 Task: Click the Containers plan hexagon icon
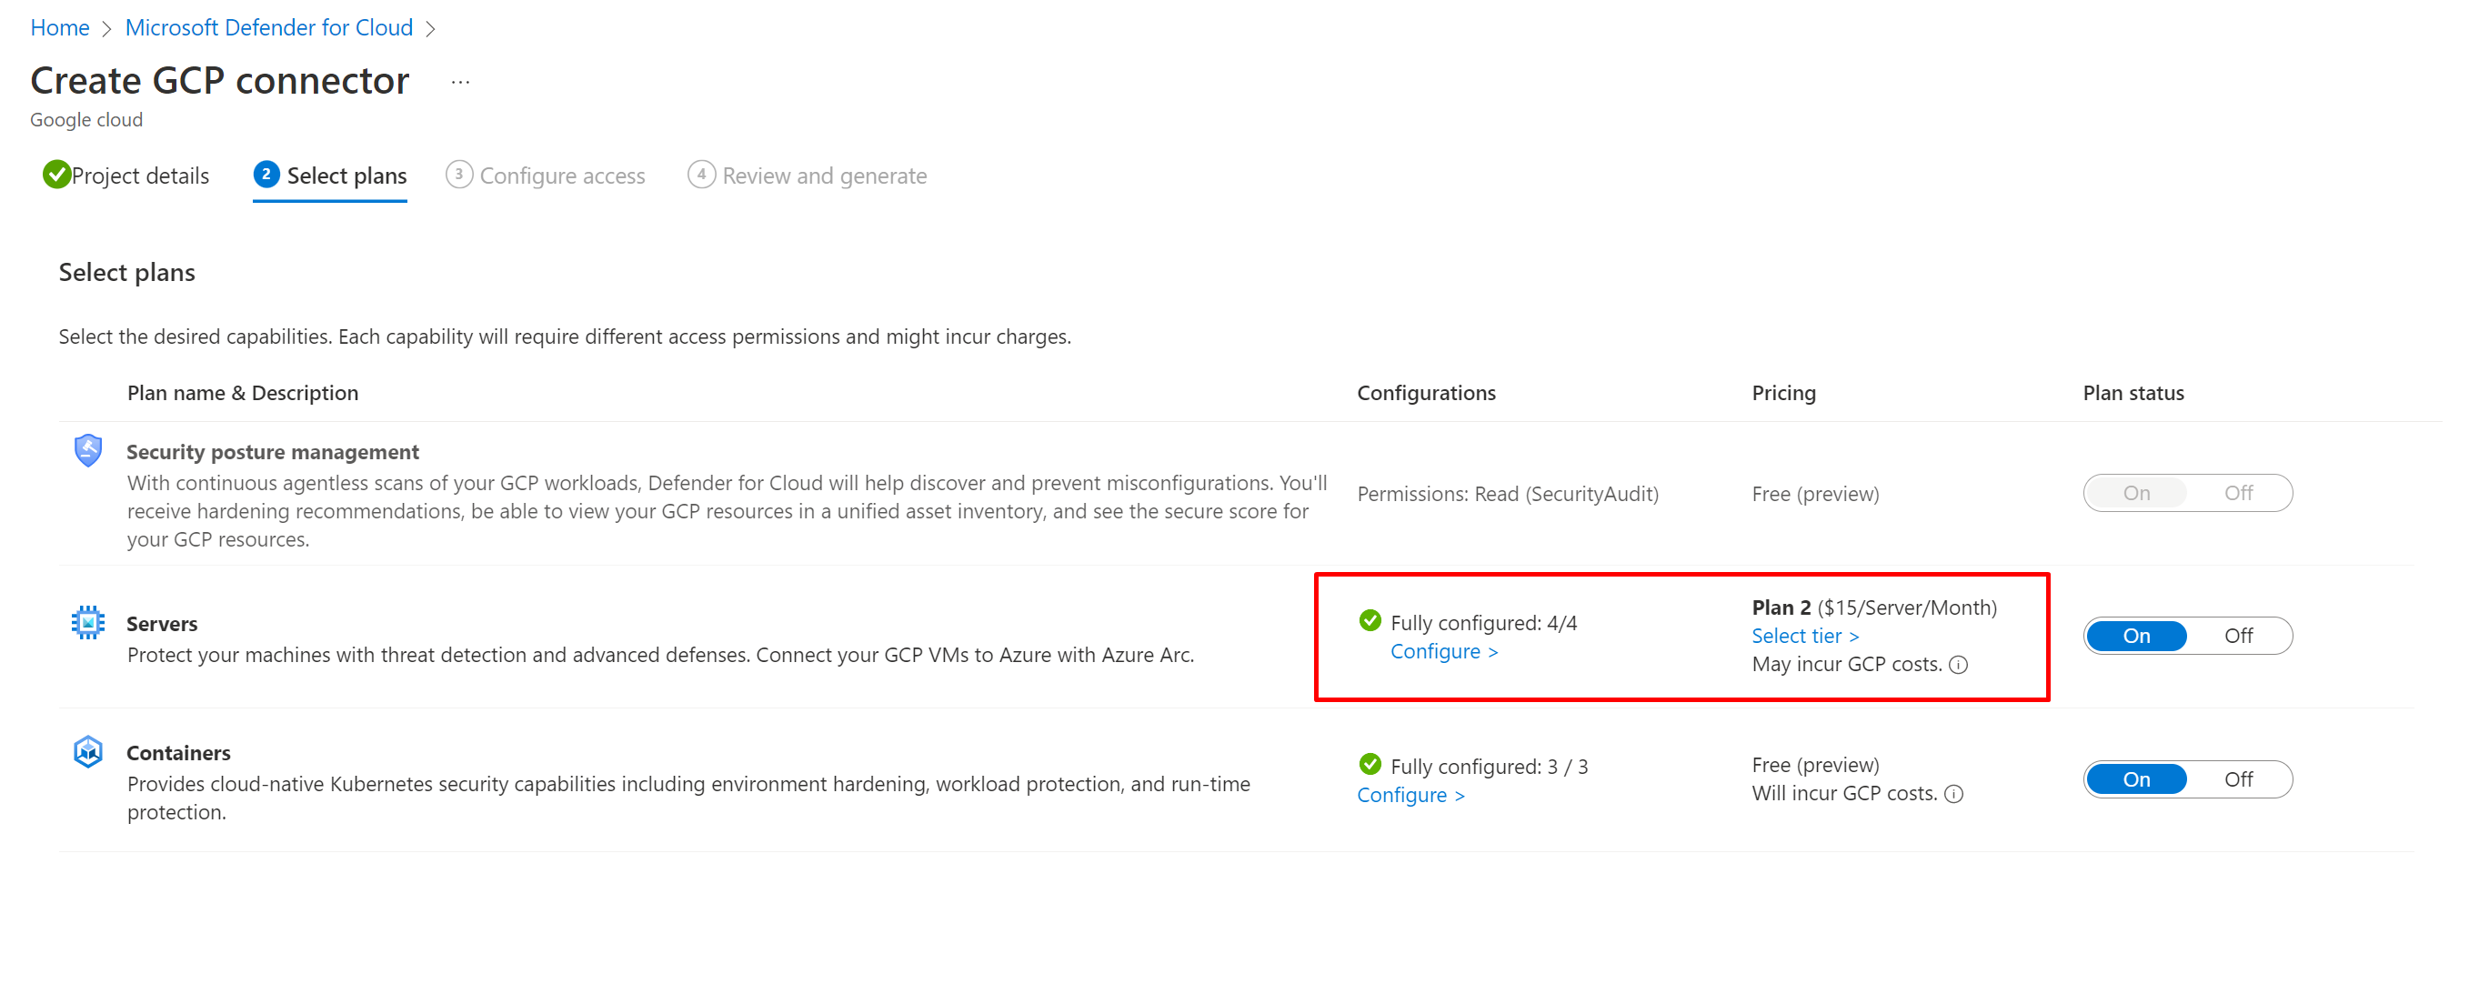pyautogui.click(x=88, y=751)
